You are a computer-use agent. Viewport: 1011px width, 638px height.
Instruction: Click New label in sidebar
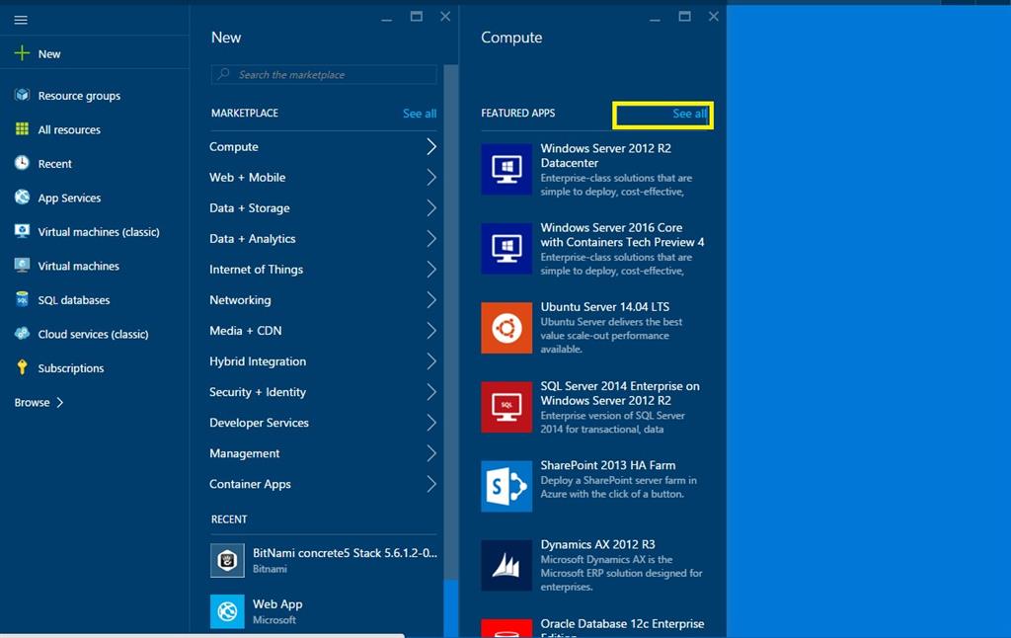[x=49, y=54]
